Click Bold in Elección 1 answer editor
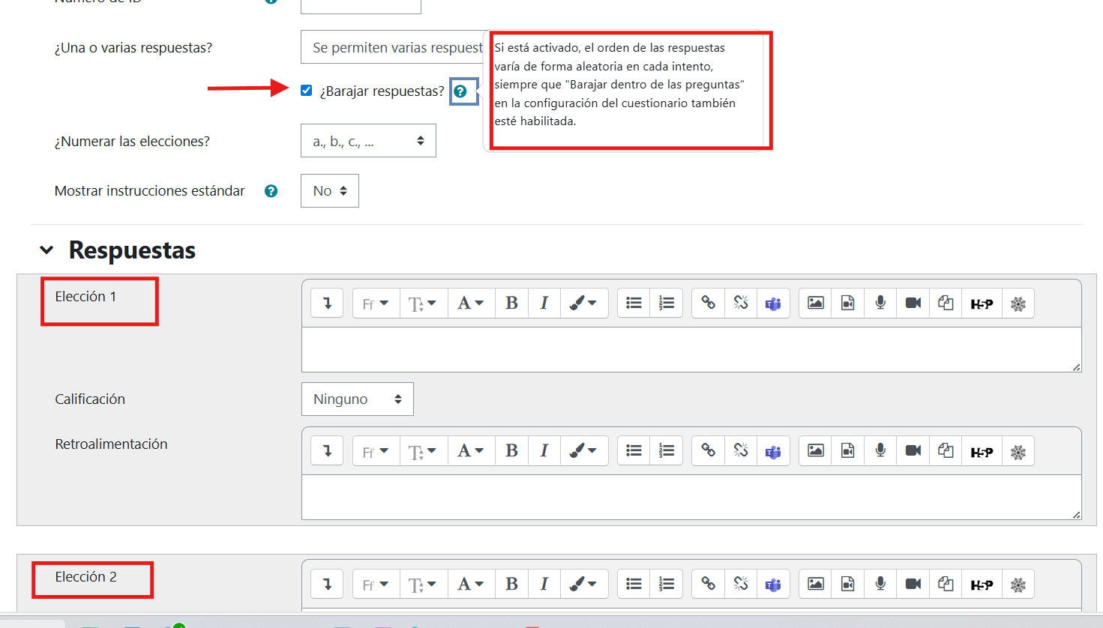Image resolution: width=1103 pixels, height=628 pixels. click(x=511, y=303)
